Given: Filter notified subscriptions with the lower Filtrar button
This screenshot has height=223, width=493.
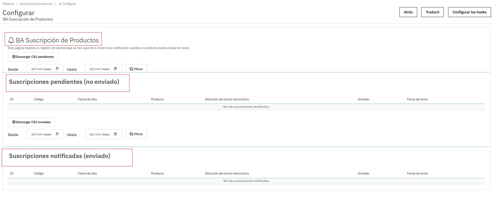Looking at the screenshot, I should [x=136, y=134].
